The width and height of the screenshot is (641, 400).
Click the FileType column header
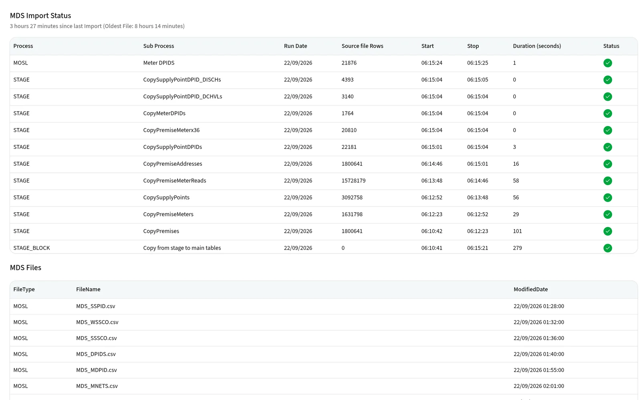coord(24,289)
